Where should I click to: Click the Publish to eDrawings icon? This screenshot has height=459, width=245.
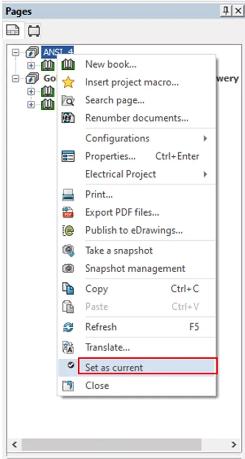68,231
